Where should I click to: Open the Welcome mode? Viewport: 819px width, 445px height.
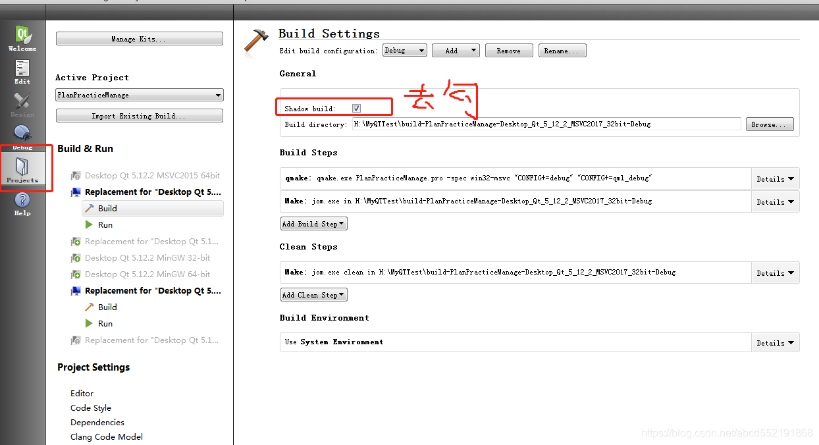[22, 38]
